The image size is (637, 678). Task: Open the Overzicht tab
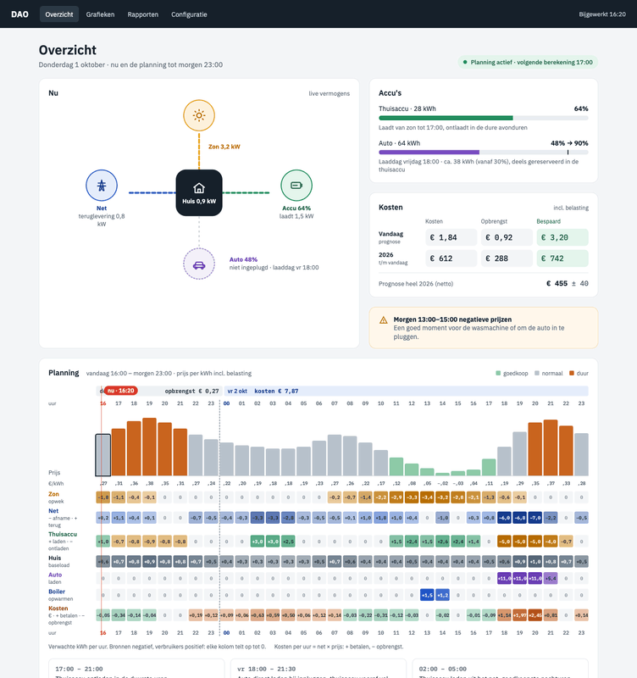(x=59, y=14)
